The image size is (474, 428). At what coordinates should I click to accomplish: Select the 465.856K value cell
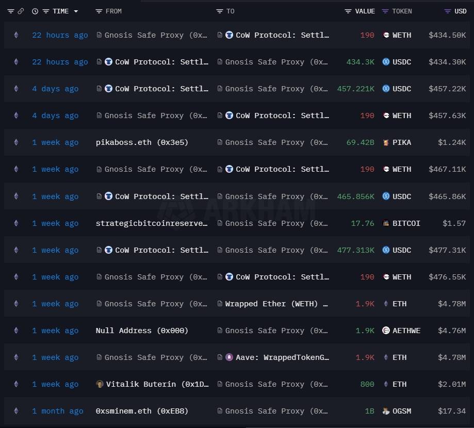pos(355,196)
